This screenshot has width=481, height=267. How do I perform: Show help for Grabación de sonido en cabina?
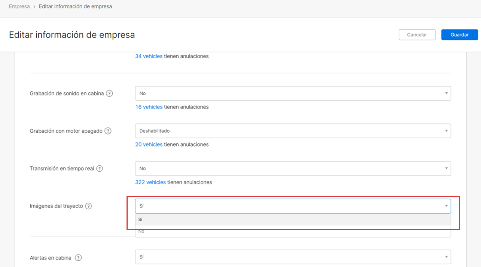pos(109,93)
